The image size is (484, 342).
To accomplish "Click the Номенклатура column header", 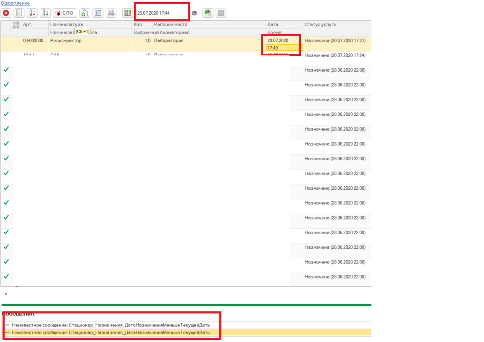I will [66, 25].
